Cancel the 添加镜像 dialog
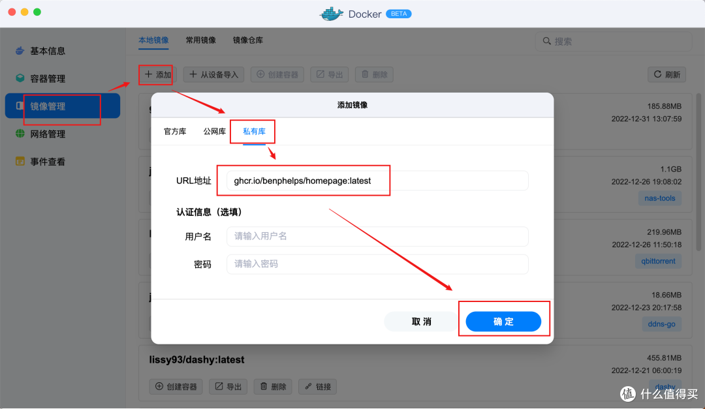Screen dimensions: 705x409 tap(420, 321)
